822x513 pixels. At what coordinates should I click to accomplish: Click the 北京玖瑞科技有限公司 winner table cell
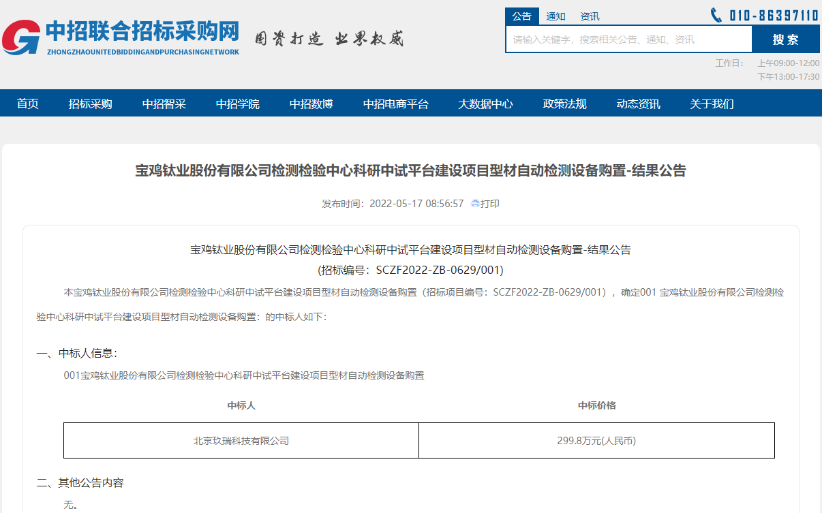241,441
